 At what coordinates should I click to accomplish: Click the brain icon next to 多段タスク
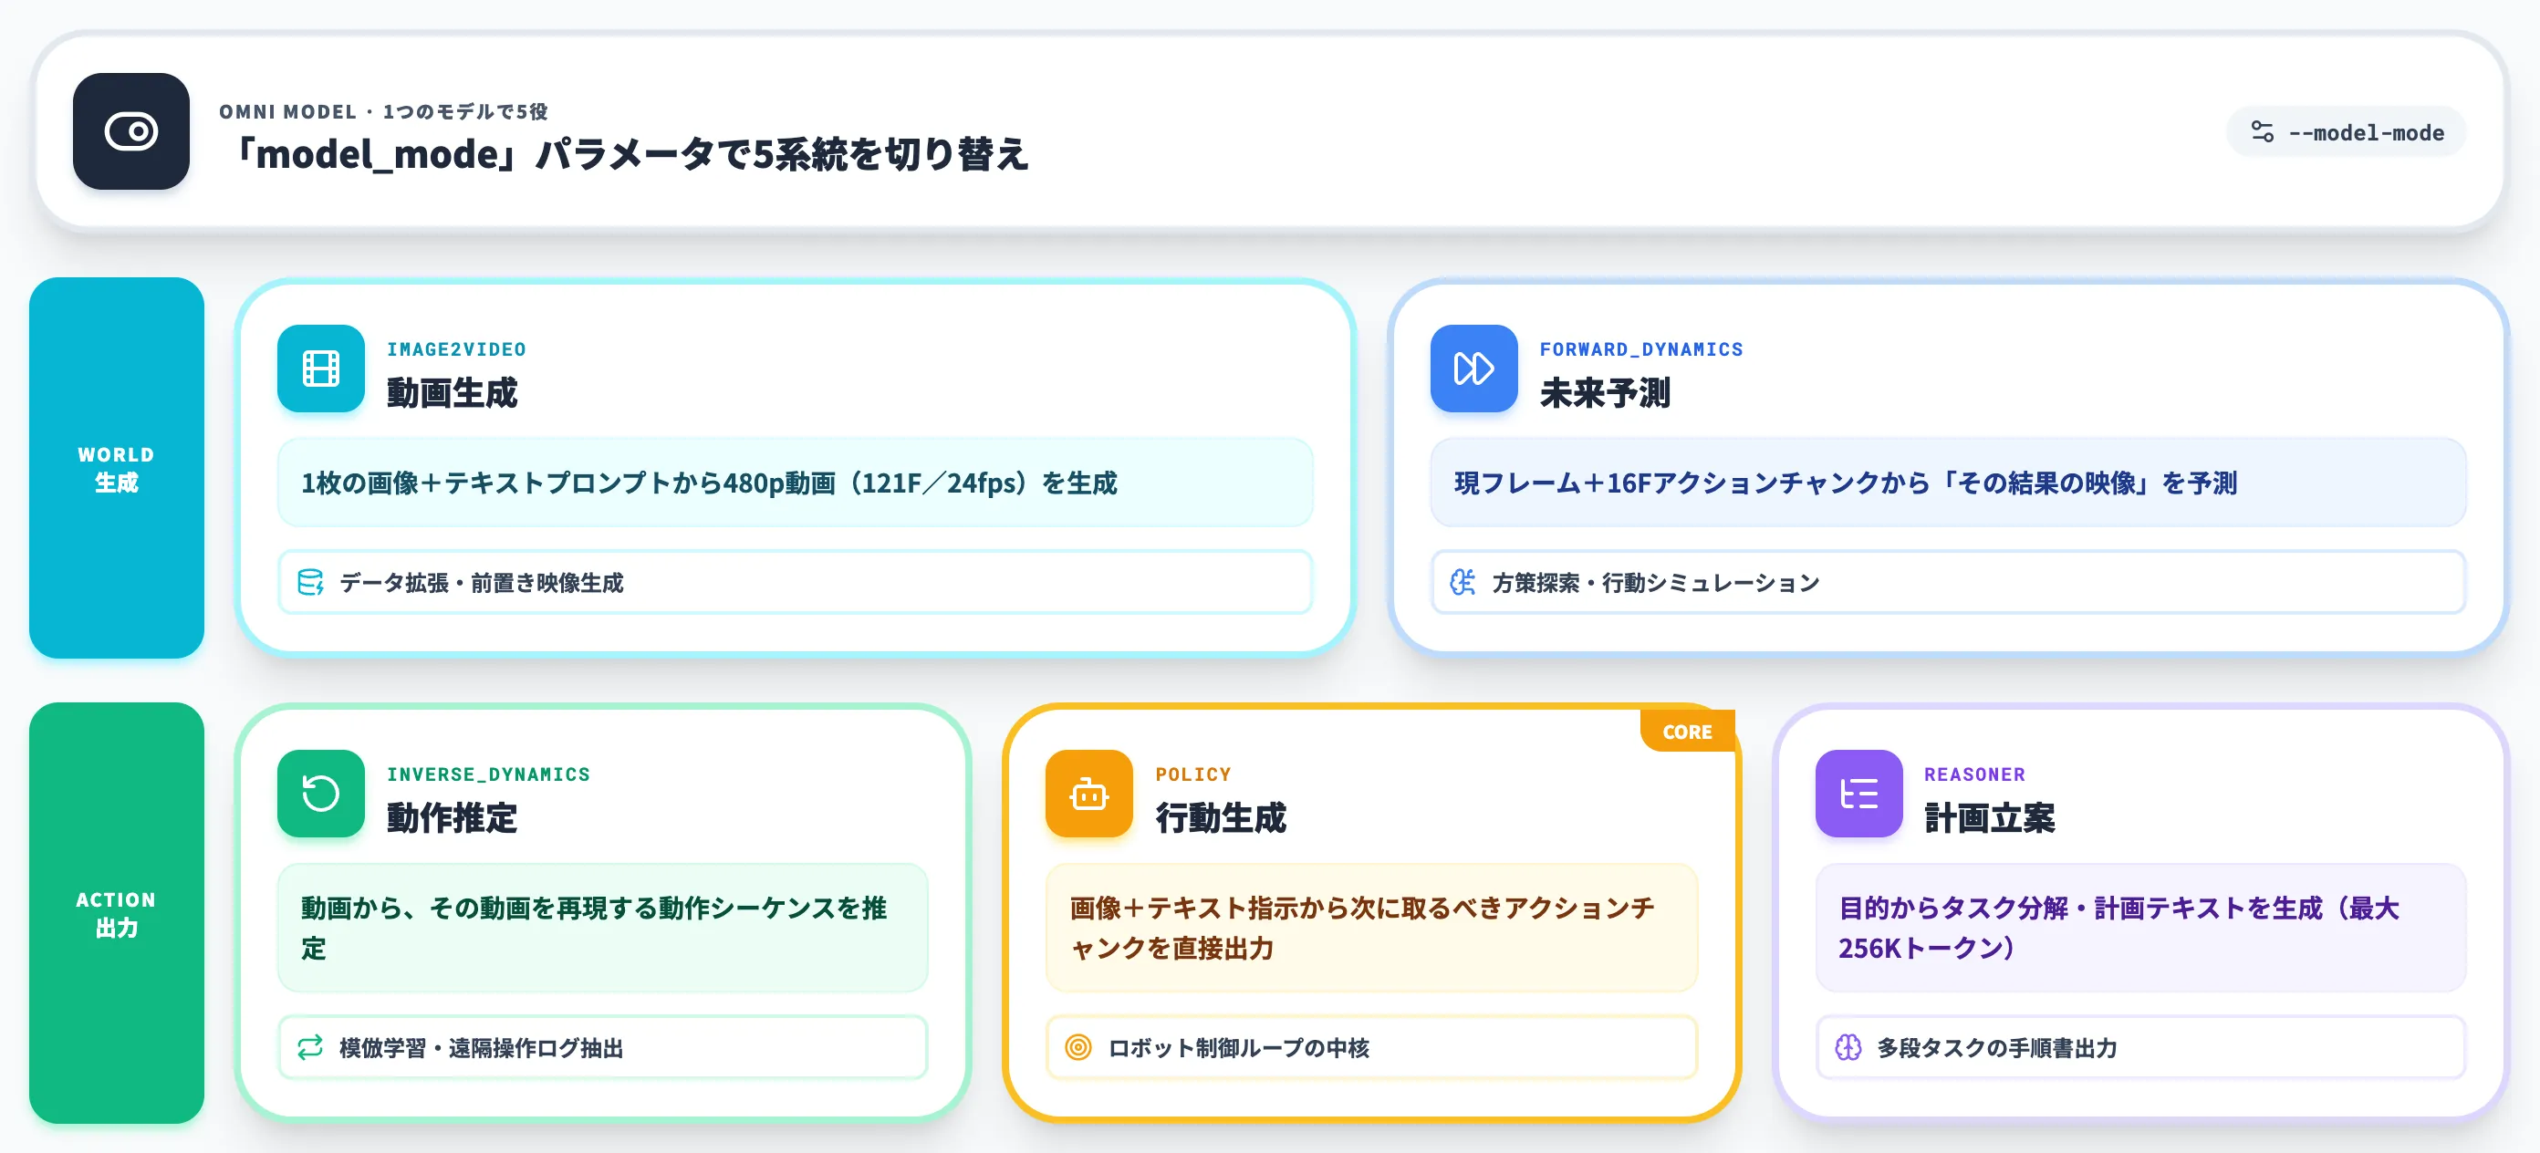(x=1848, y=1047)
